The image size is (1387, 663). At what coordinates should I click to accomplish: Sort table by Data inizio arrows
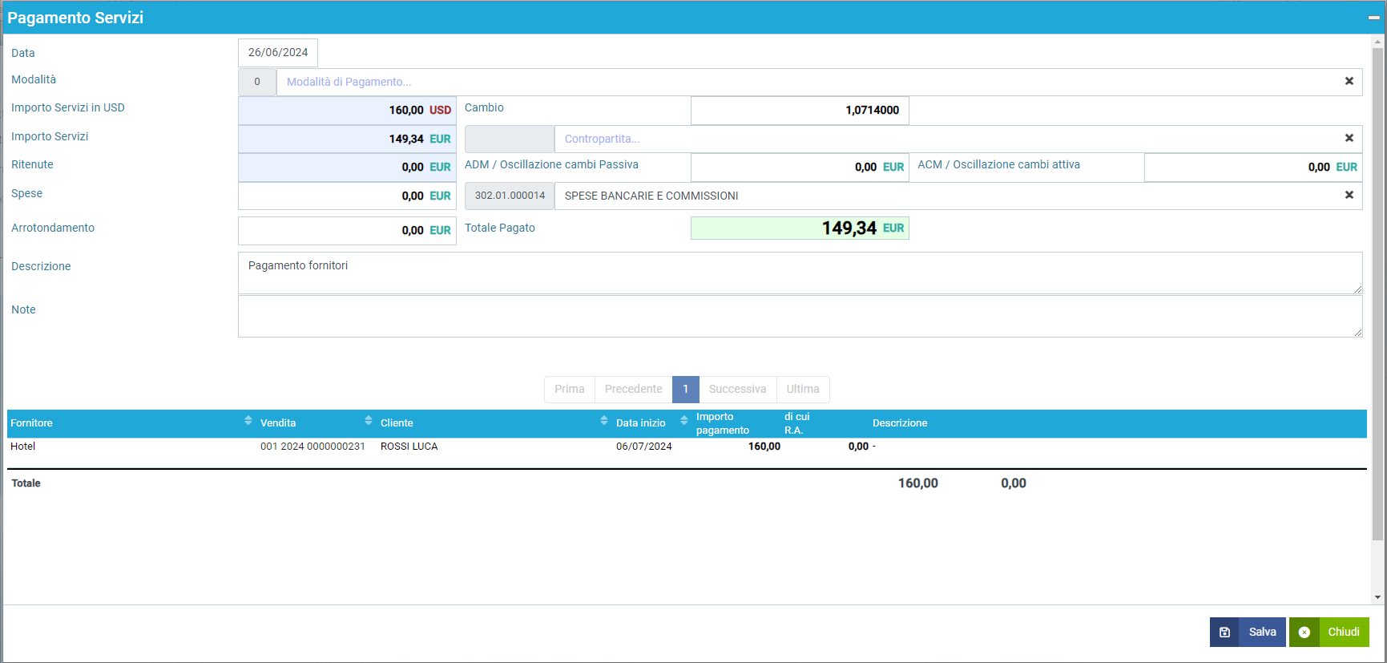point(684,421)
